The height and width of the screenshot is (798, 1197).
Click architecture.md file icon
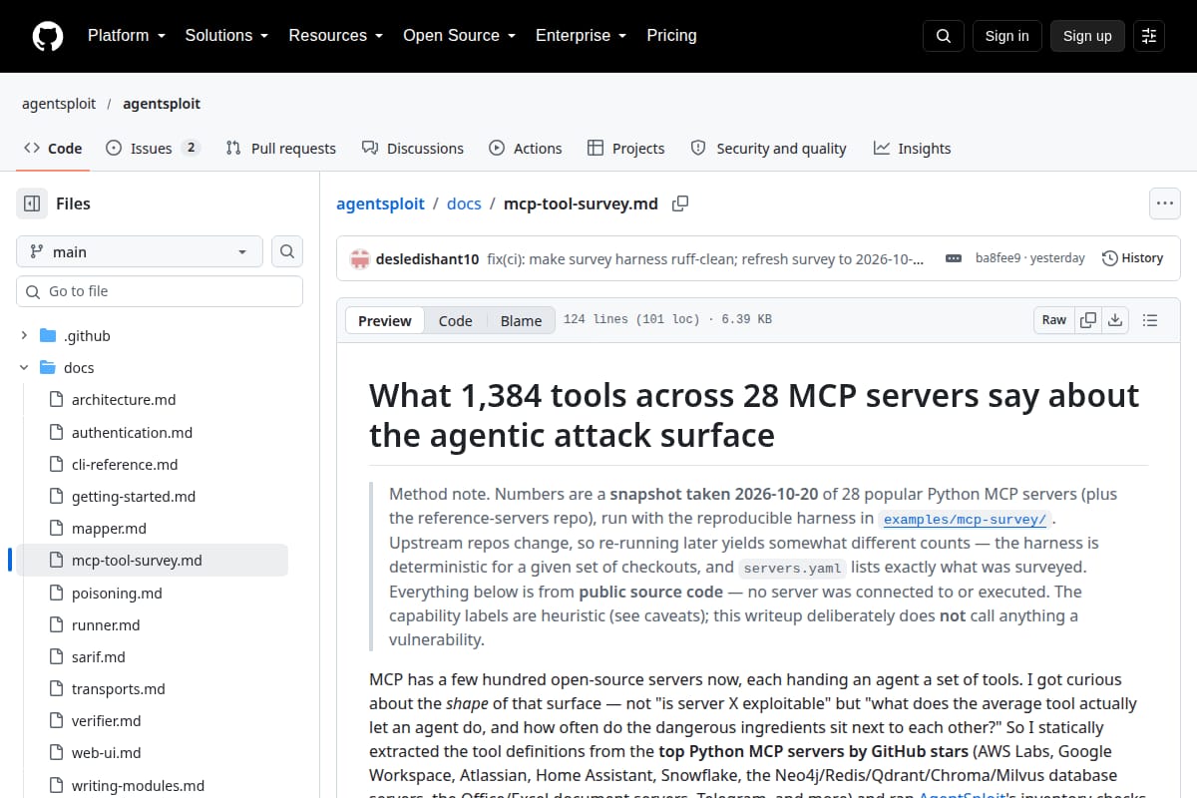tap(56, 399)
